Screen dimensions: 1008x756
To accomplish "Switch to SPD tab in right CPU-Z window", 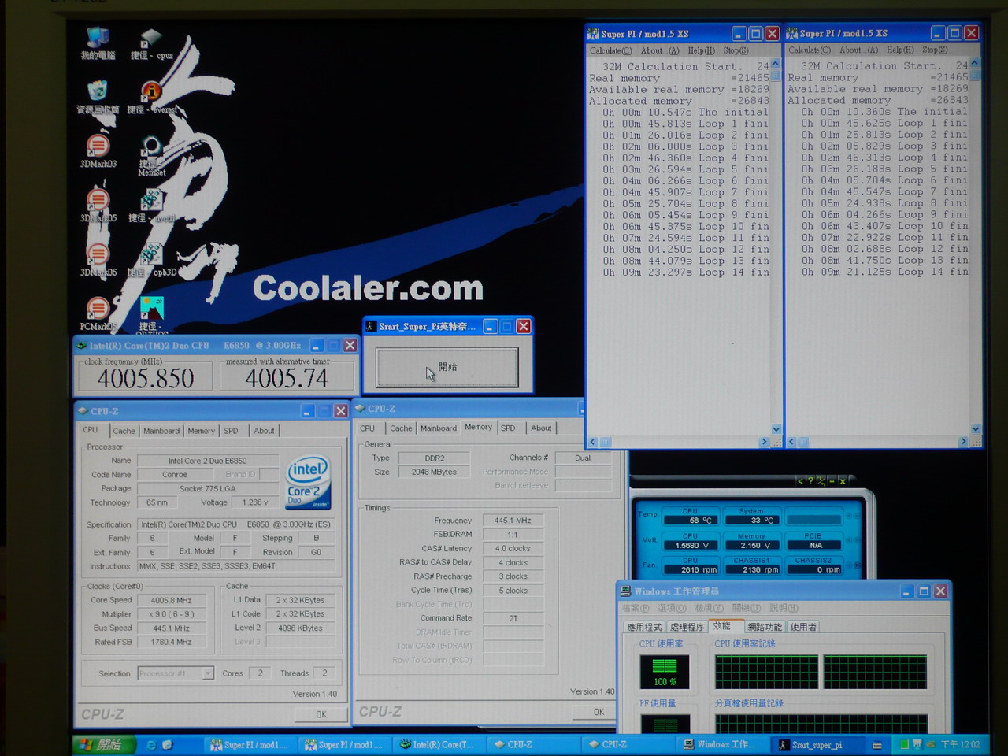I will click(508, 428).
